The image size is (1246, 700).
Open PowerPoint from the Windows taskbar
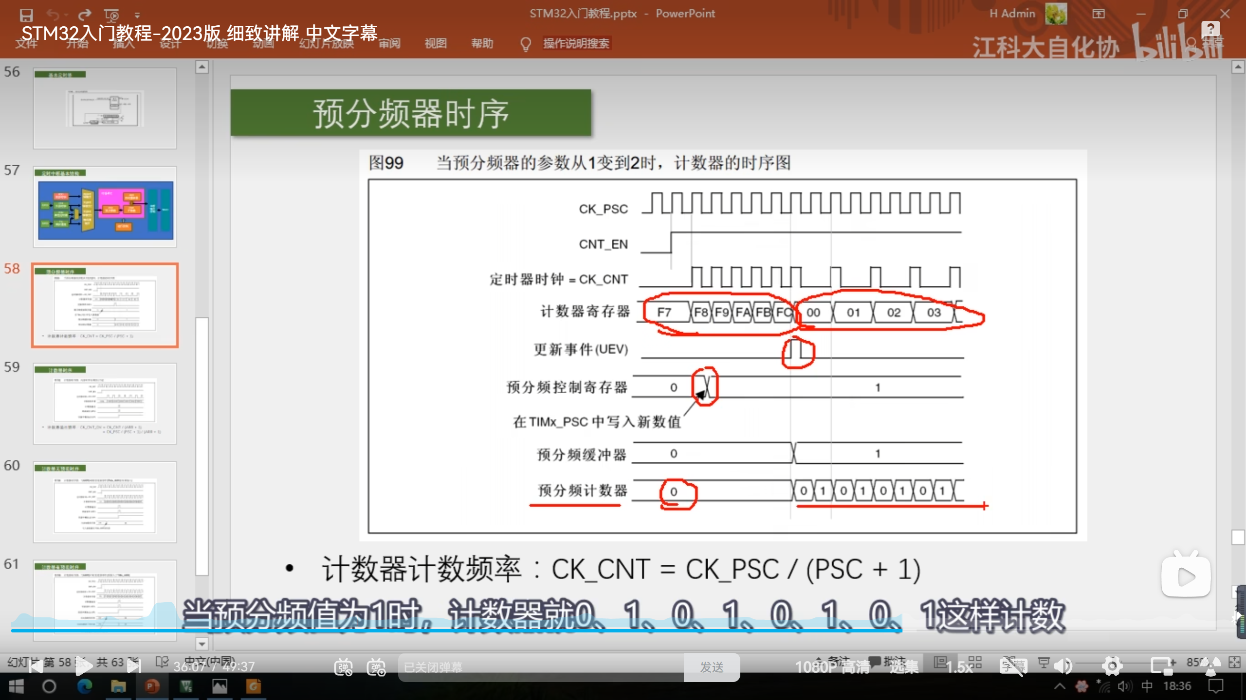(x=152, y=686)
